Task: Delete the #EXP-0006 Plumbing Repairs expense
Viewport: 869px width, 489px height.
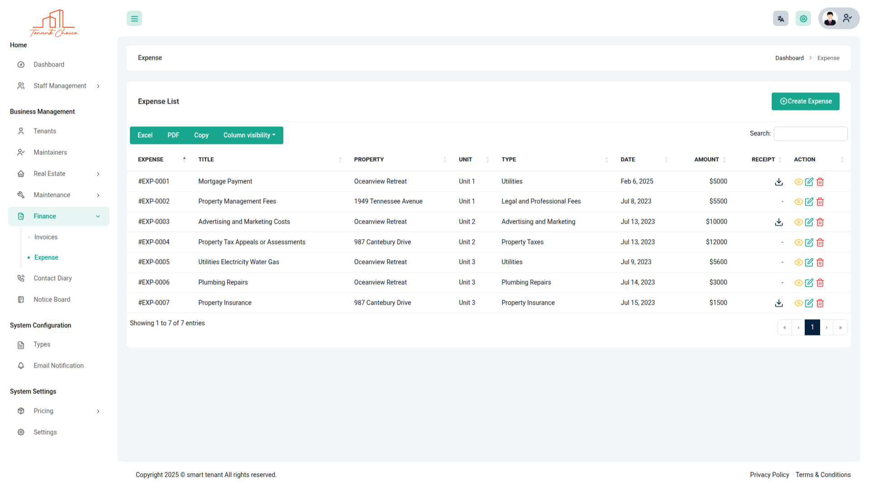Action: tap(820, 283)
